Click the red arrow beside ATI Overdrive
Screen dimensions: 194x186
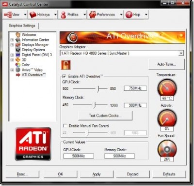[x=18, y=75]
